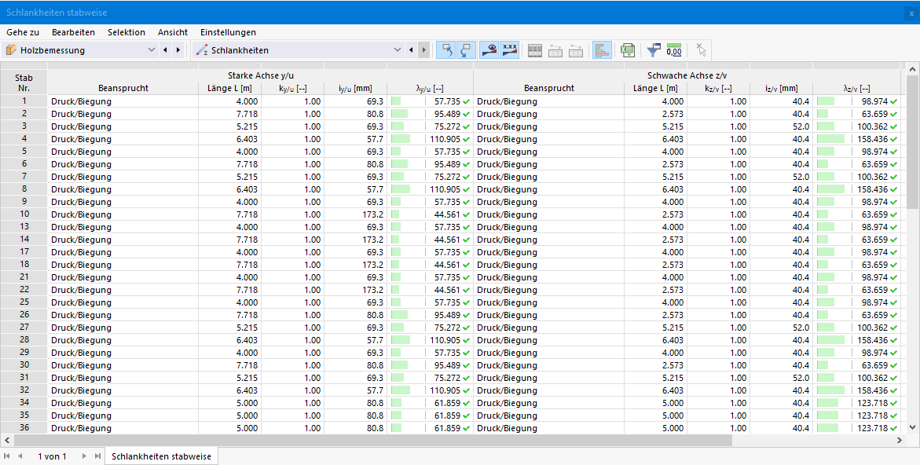Click the selection sync arrow-up icon
The image size is (920, 465).
point(446,50)
